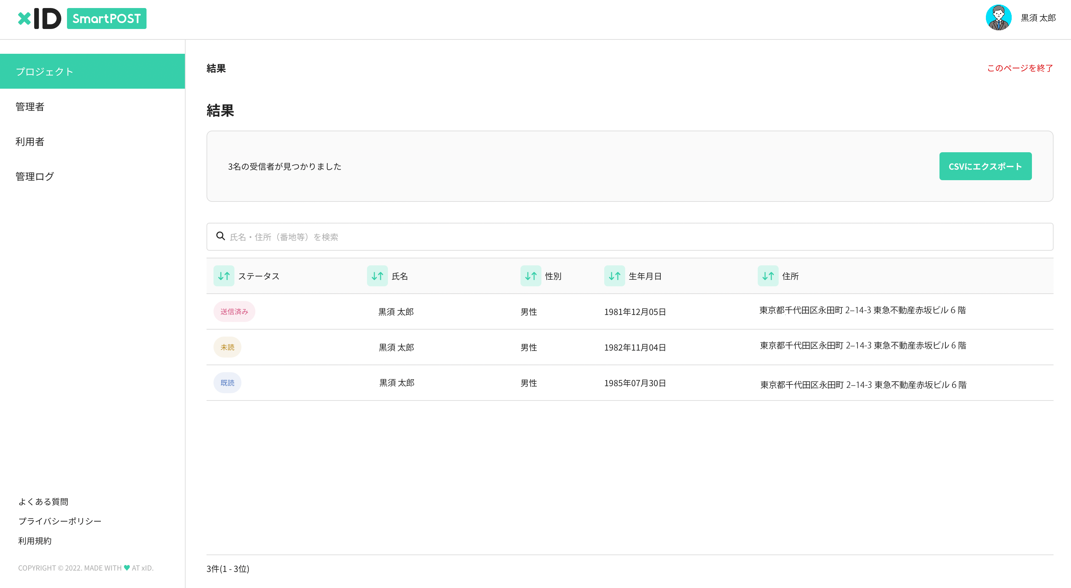The width and height of the screenshot is (1071, 588).
Task: Sort table by 氏名 column icon
Action: click(x=377, y=276)
